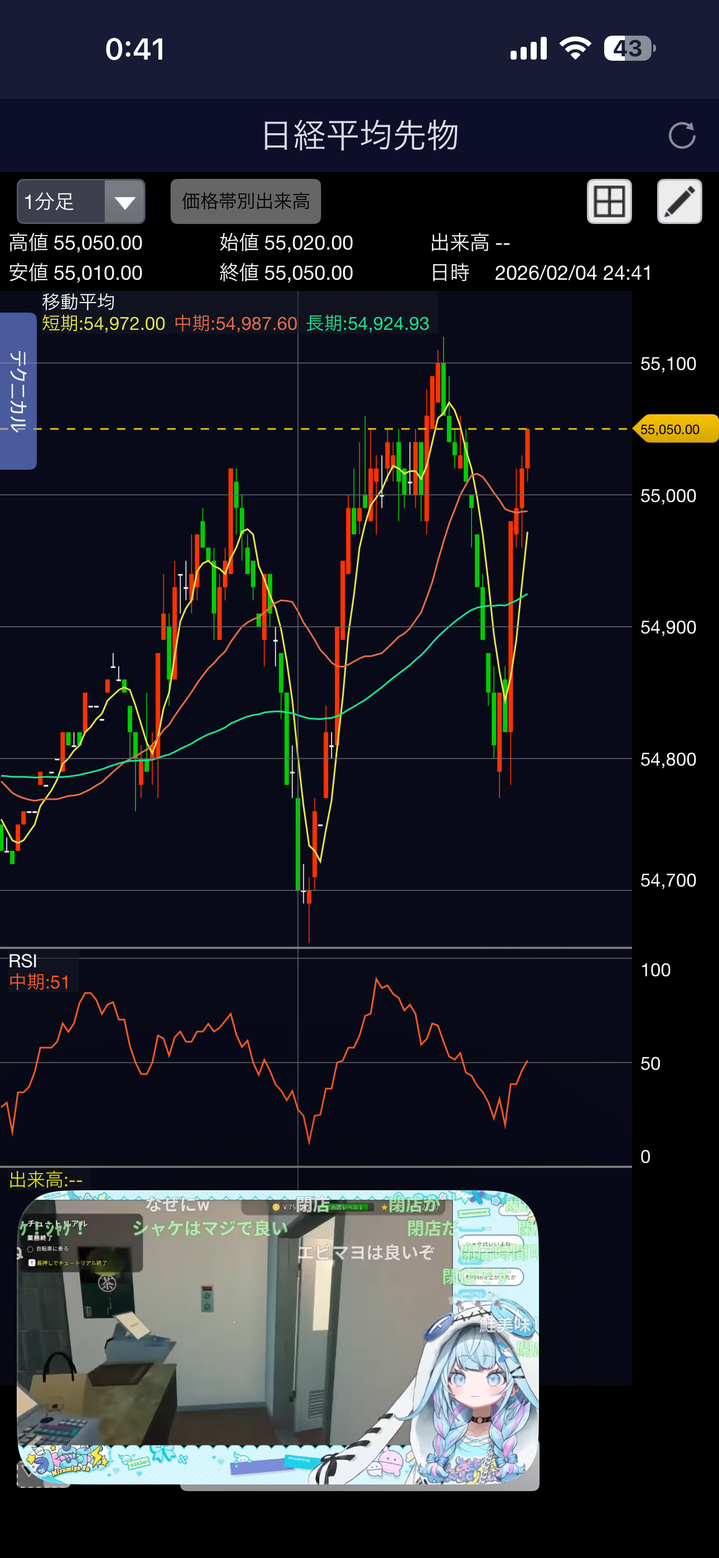
Task: Expand the テクニカル side tab
Action: pyautogui.click(x=18, y=391)
